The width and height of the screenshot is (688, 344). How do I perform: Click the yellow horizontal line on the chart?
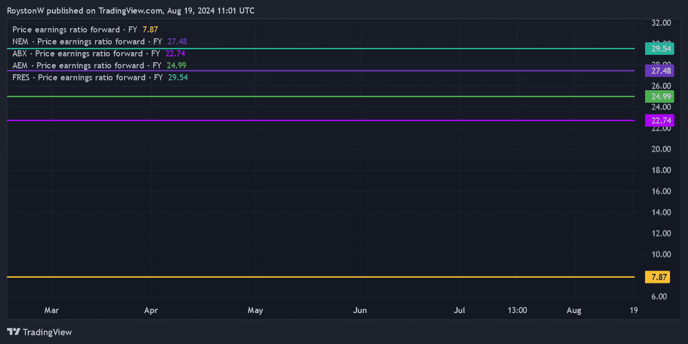coord(323,277)
